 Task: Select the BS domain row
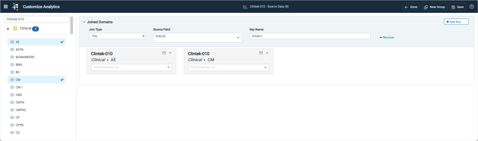tap(36, 72)
